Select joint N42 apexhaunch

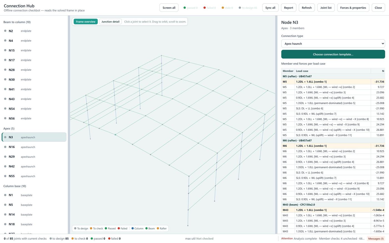coord(34,166)
